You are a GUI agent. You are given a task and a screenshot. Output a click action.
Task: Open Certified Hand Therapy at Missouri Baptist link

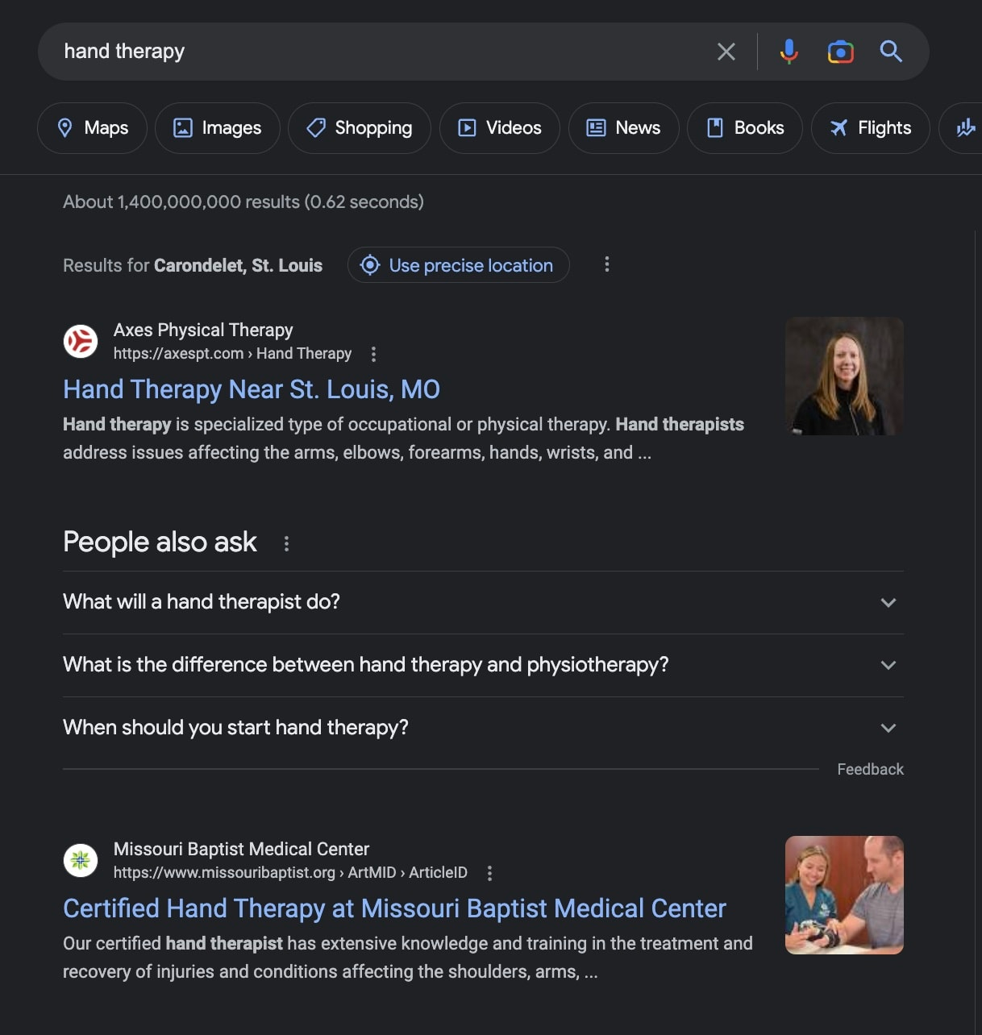(394, 908)
